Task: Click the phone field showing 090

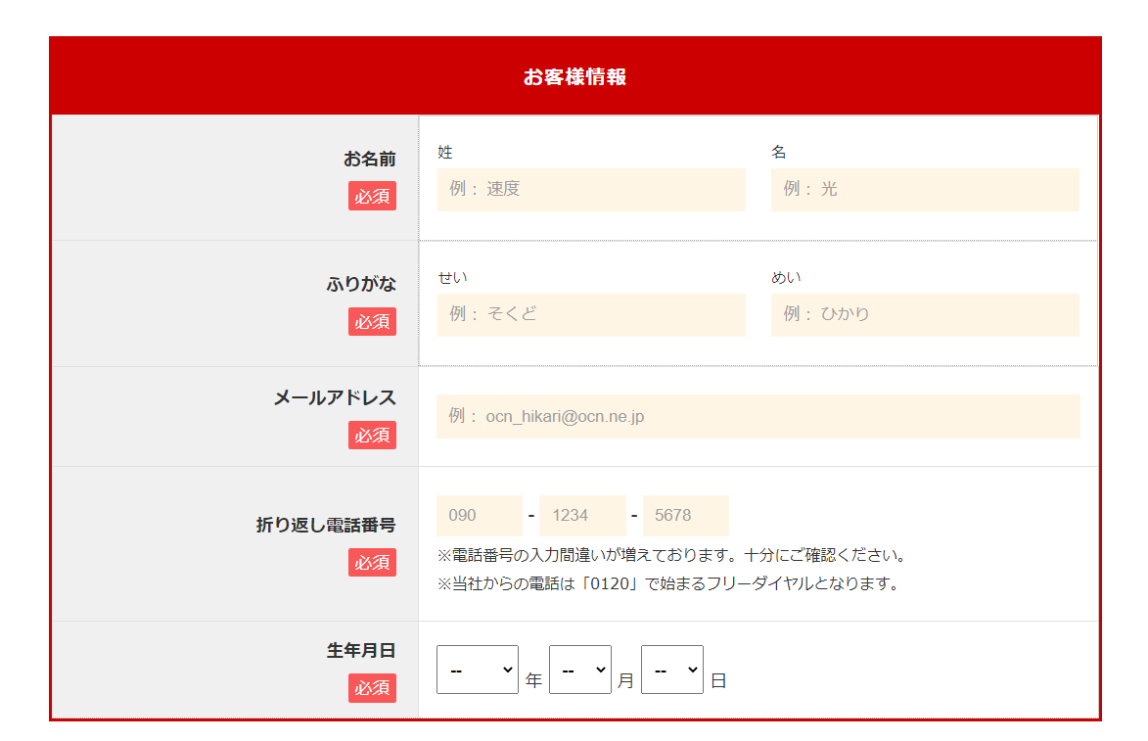Action: pyautogui.click(x=480, y=516)
